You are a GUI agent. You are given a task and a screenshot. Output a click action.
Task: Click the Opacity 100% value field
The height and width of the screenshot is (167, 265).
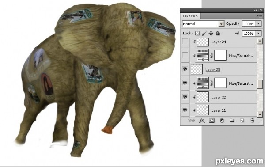(x=249, y=24)
